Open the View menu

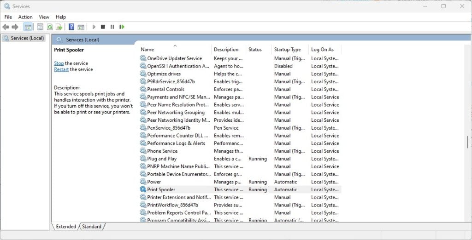click(44, 17)
